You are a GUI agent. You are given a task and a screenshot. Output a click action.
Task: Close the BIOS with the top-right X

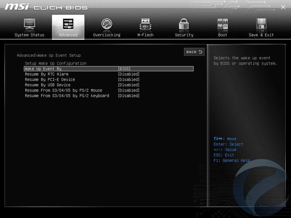pyautogui.click(x=283, y=7)
